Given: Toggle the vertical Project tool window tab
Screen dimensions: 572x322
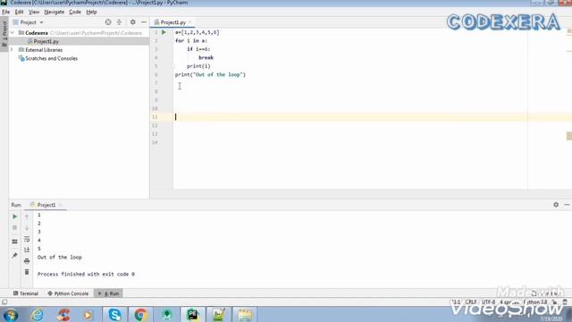Looking at the screenshot, I should click(4, 34).
